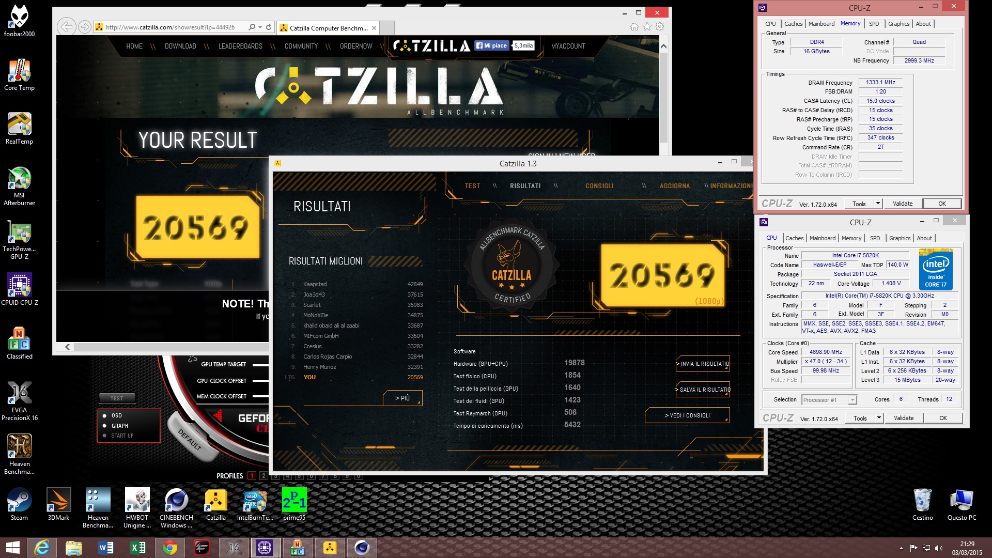This screenshot has height=558, width=992.
Task: Click the MEM CLOCK OFFSET slider bar
Action: (260, 397)
